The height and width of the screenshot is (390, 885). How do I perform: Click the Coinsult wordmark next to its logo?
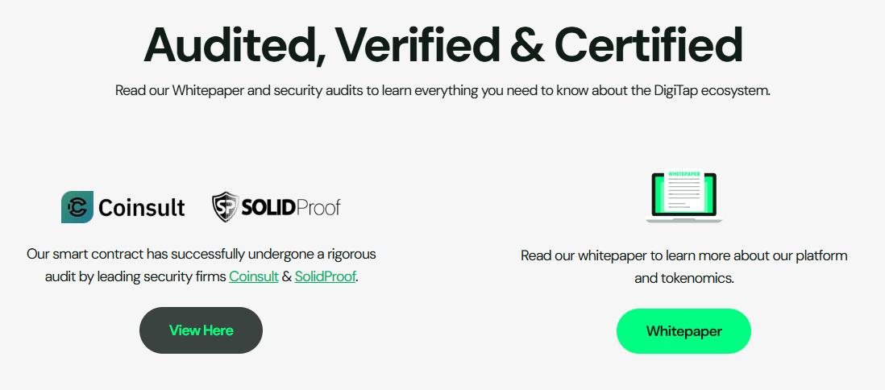pyautogui.click(x=142, y=208)
